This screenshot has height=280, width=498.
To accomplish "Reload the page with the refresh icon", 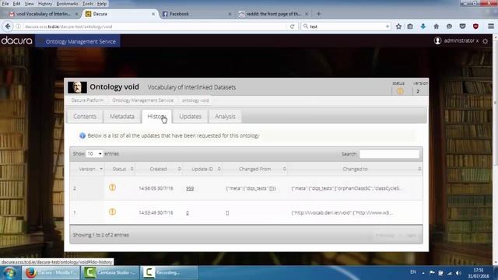I will point(293,26).
